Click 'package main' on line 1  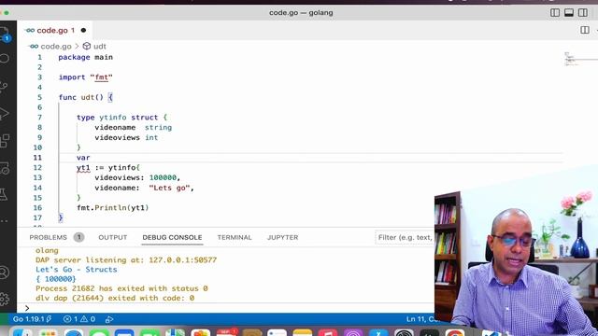pyautogui.click(x=85, y=57)
